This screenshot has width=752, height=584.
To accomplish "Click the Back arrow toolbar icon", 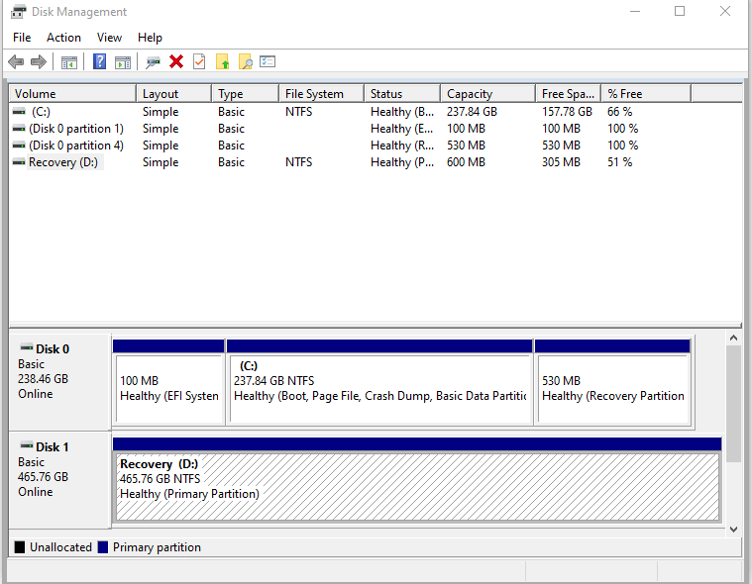I will pyautogui.click(x=16, y=61).
